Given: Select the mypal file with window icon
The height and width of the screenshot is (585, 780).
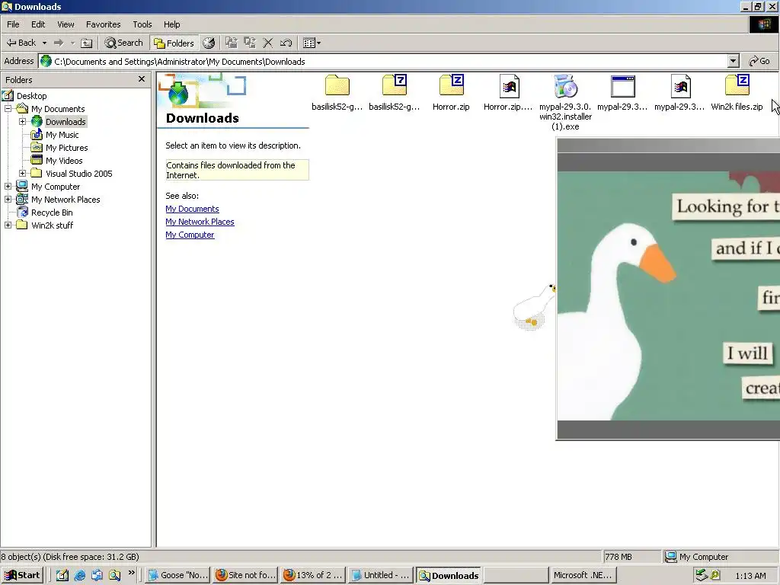Looking at the screenshot, I should (623, 86).
